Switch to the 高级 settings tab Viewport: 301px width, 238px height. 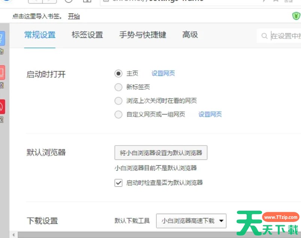[190, 35]
